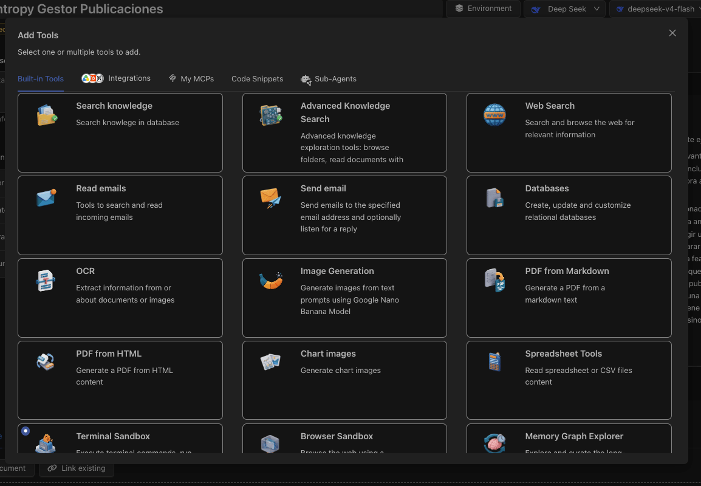Click 'Generate a PDF from a markdown text'

coord(565,294)
